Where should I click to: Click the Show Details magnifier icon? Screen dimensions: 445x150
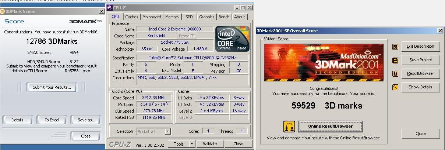pos(395,87)
